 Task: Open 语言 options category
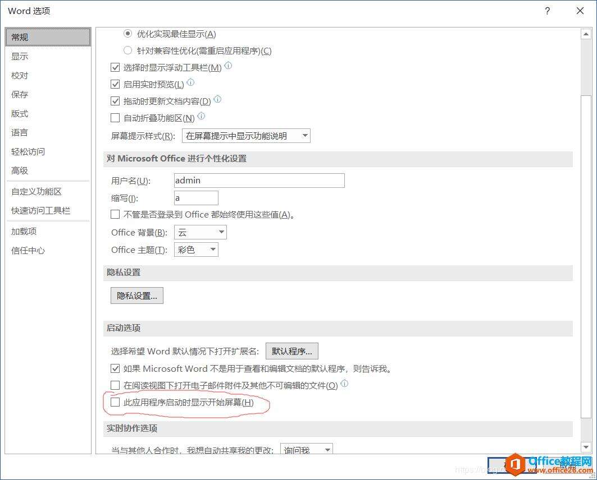[x=48, y=132]
